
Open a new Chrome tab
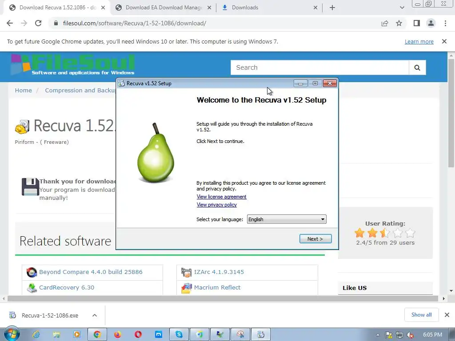[x=332, y=8]
